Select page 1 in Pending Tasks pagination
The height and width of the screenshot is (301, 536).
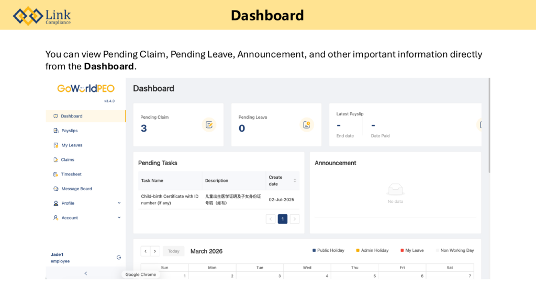(283, 219)
